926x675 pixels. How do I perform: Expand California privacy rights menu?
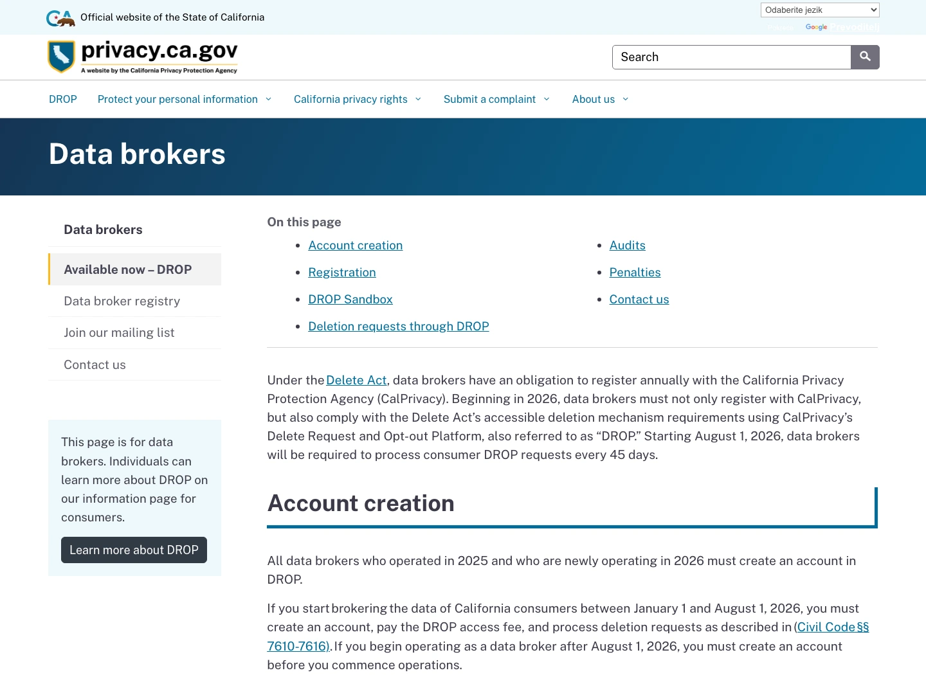click(358, 99)
